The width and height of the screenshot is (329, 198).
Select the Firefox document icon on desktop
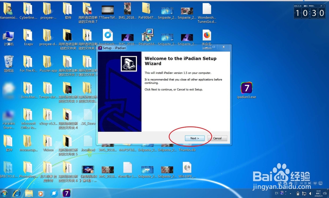207,35
